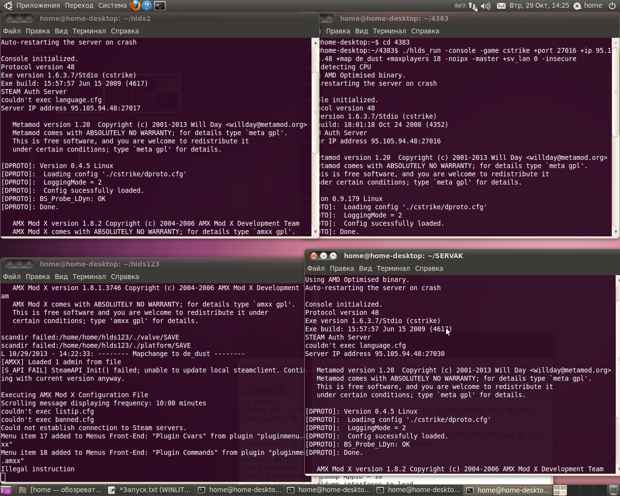Open the home user menu in the top panel
This screenshot has height=496, width=620.
(x=588, y=6)
